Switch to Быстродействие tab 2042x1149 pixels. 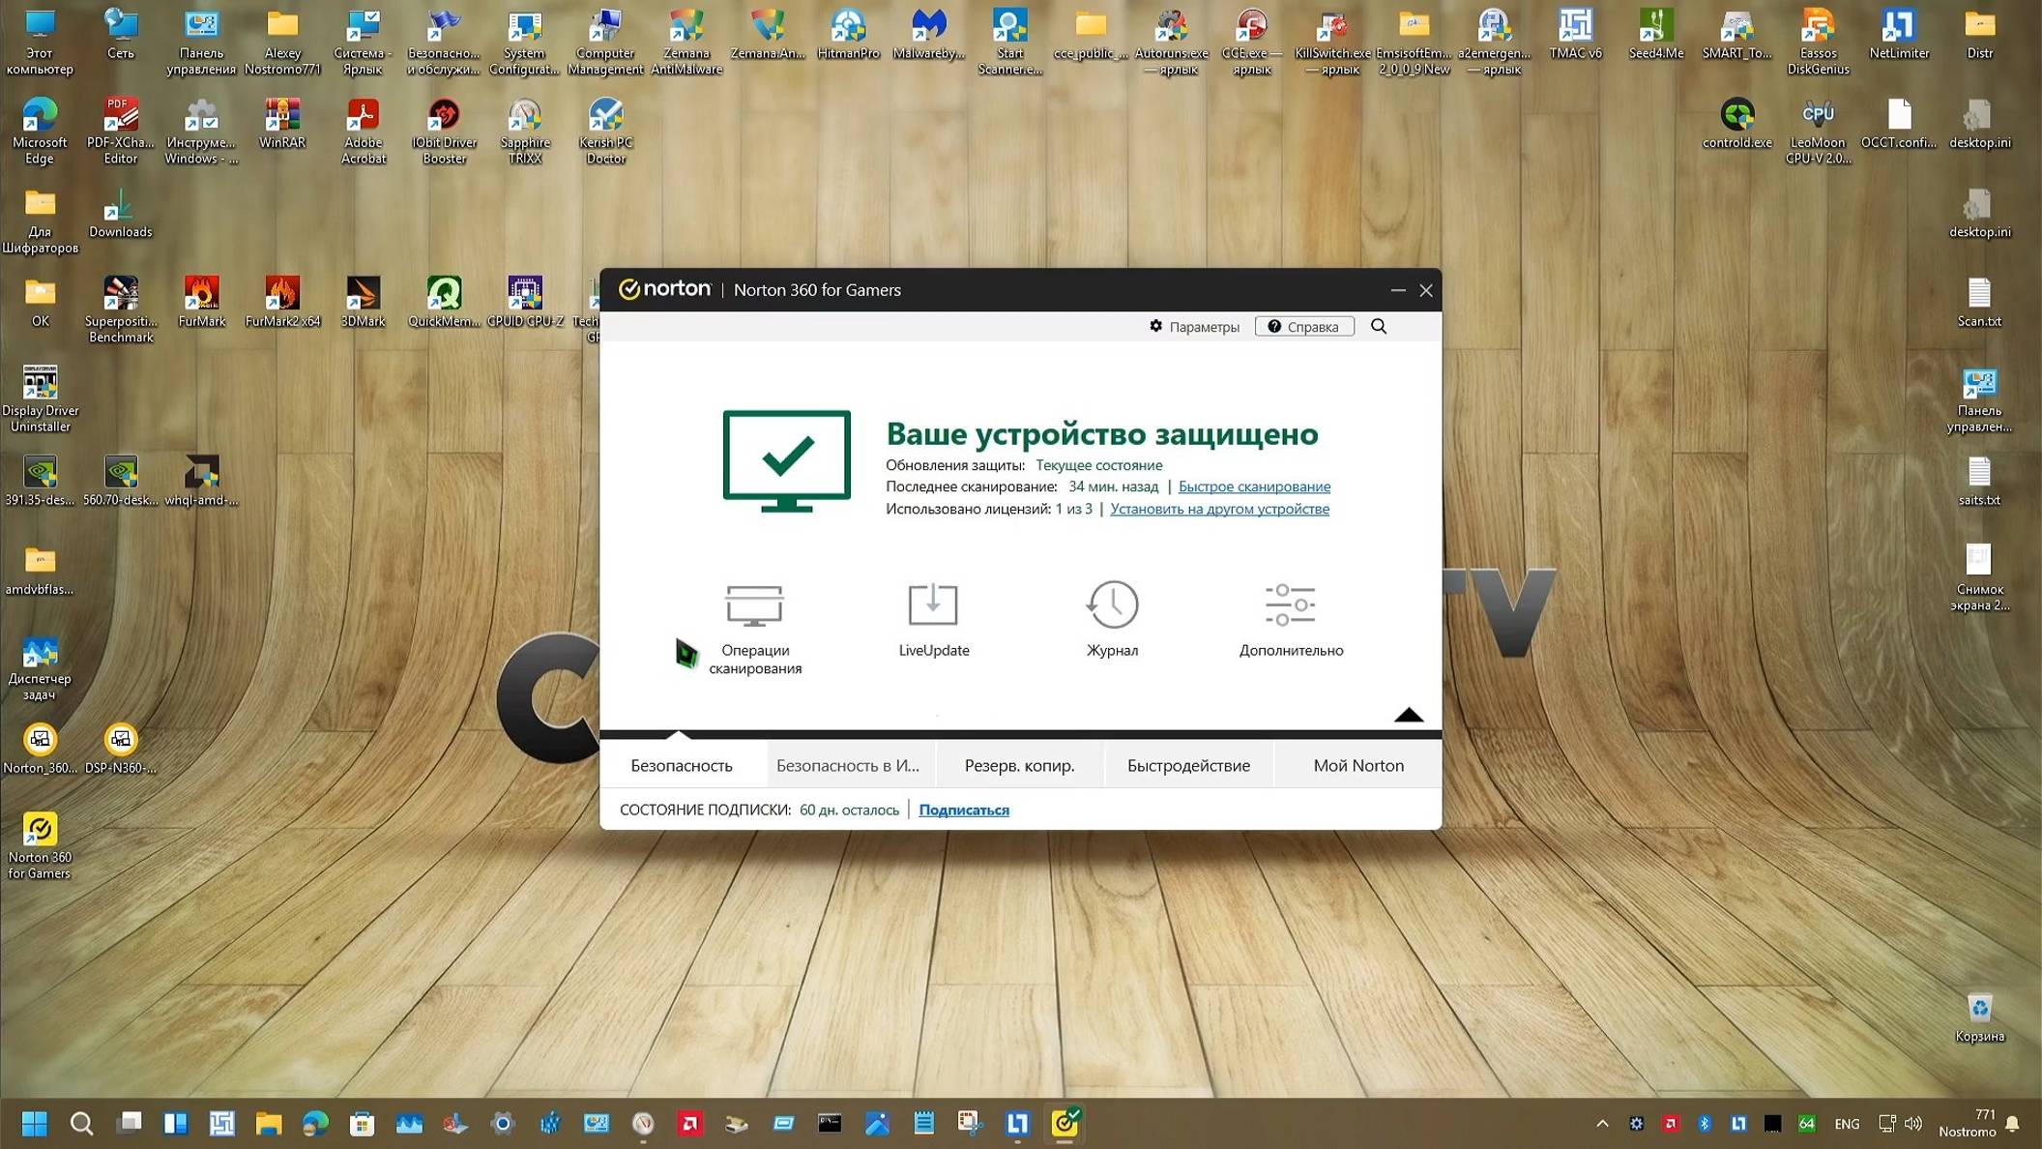click(x=1188, y=765)
